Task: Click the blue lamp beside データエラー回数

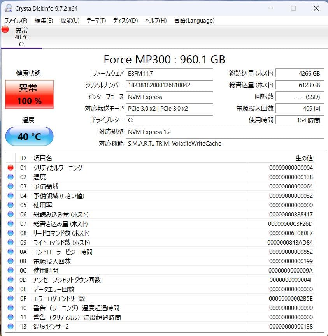Action: coord(10,289)
